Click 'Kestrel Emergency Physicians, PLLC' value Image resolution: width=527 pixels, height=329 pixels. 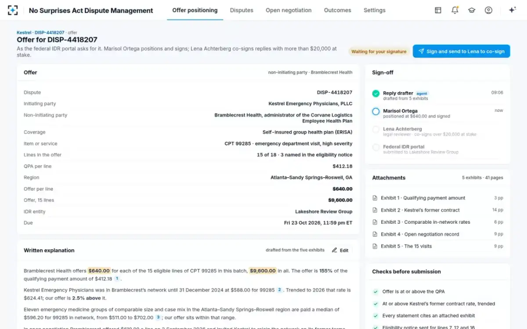tap(310, 104)
